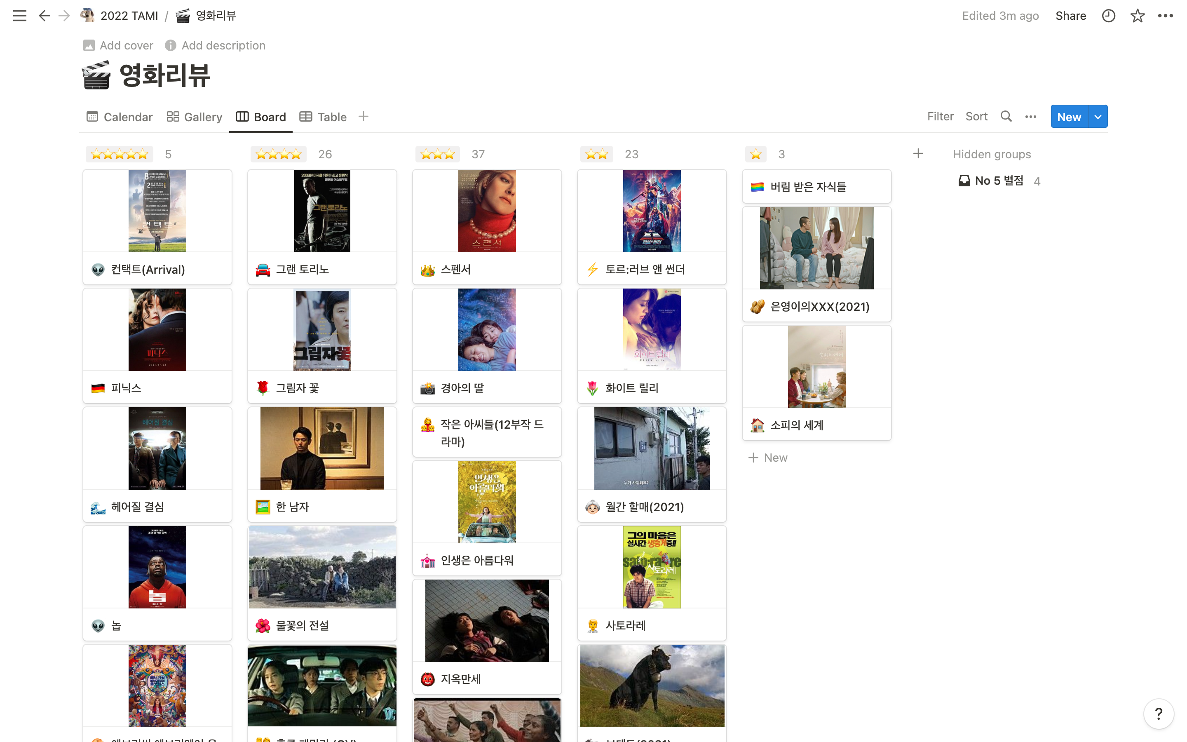This screenshot has width=1187, height=742.
Task: Add a new view with the plus icon
Action: pyautogui.click(x=363, y=116)
